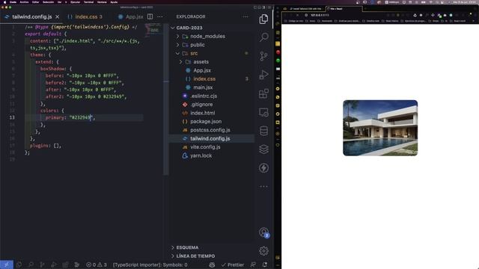
Task: Open the Source Control view
Action: [x=263, y=56]
